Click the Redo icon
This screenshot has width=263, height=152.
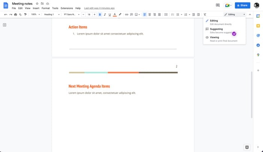11,15
